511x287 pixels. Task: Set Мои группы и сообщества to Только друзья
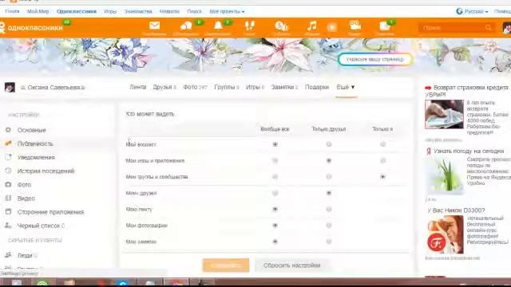coord(329,177)
